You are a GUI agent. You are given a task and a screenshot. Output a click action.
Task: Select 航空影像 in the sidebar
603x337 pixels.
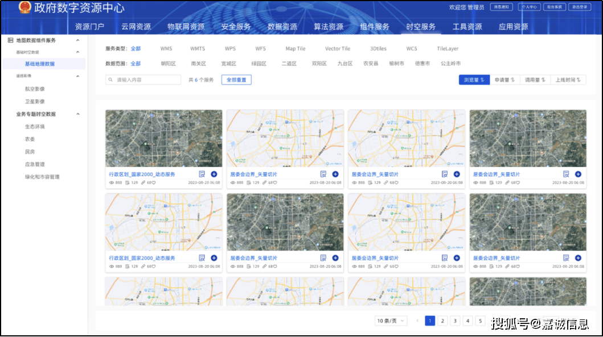tap(35, 89)
